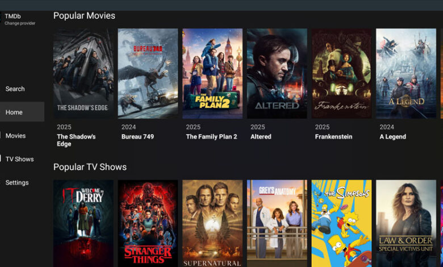Click the TMDb Change provider option

click(x=20, y=19)
